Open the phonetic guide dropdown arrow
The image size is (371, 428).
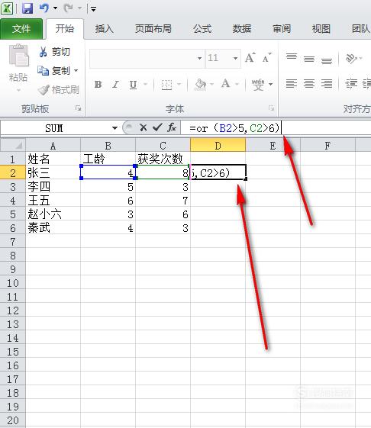270,85
